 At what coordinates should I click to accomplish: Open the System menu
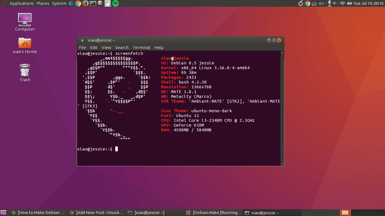tap(59, 3)
